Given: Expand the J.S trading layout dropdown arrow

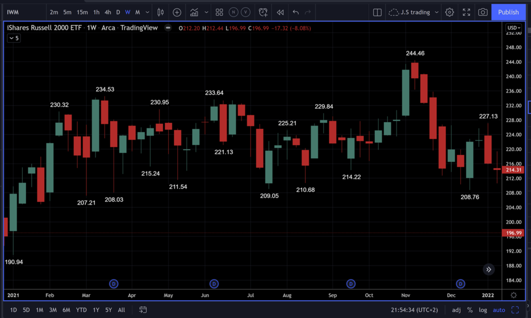Looking at the screenshot, I should click(x=436, y=13).
